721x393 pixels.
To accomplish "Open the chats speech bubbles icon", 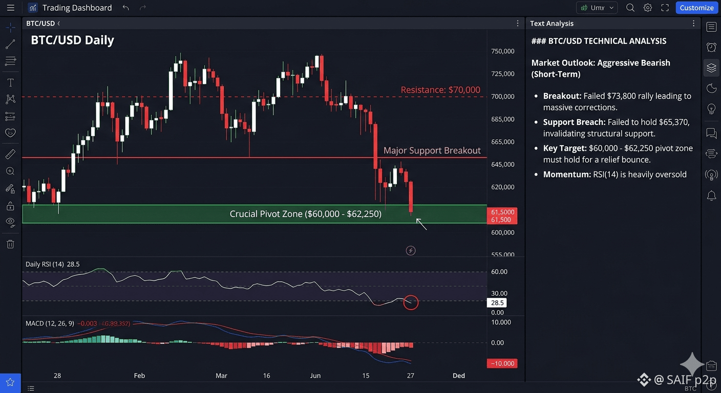I will (711, 133).
